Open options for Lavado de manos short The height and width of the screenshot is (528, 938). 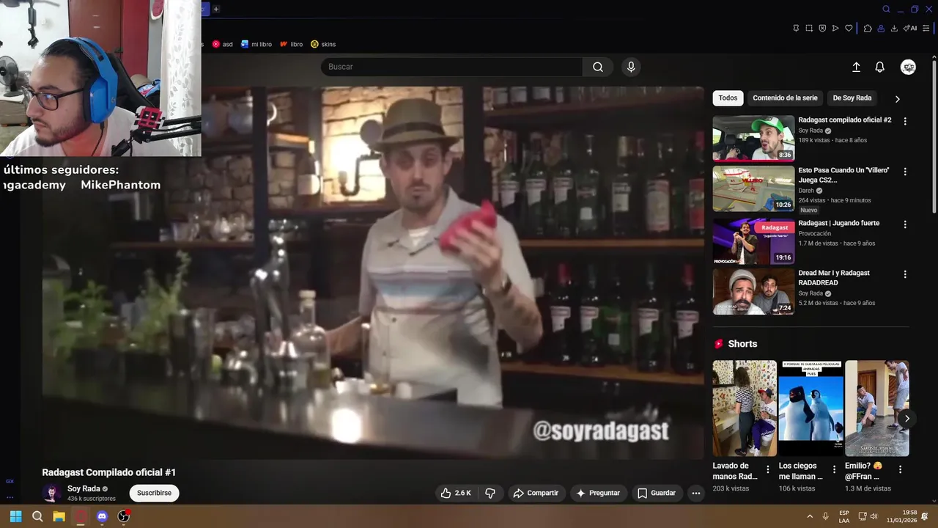point(768,469)
